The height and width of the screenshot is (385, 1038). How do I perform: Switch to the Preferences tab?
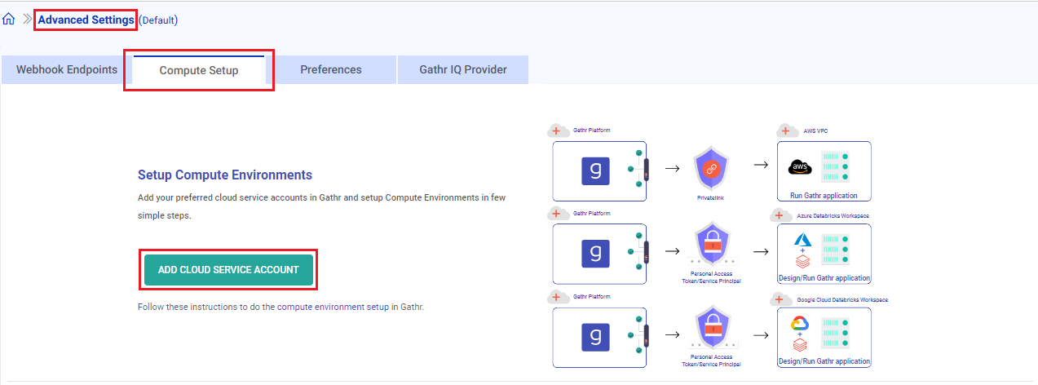[x=330, y=70]
